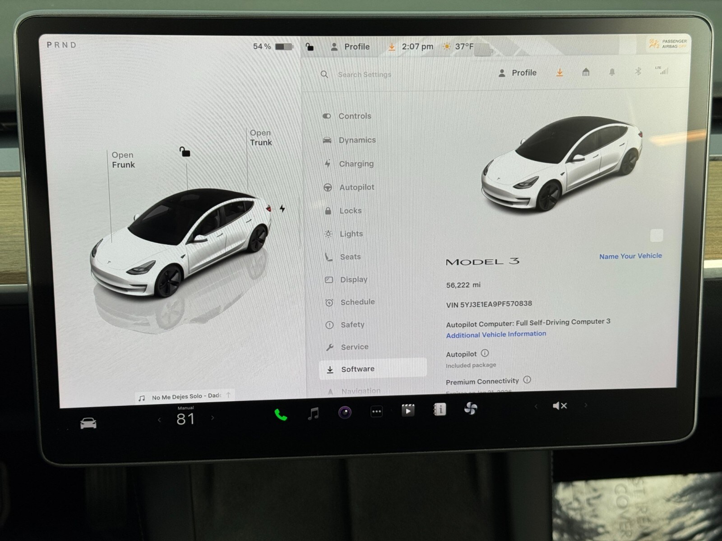Toggle the lock icon in status bar
The height and width of the screenshot is (541, 722).
(x=310, y=47)
